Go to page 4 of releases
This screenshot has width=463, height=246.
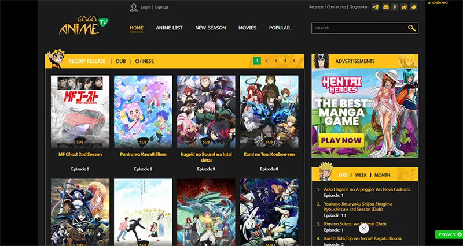tap(285, 61)
